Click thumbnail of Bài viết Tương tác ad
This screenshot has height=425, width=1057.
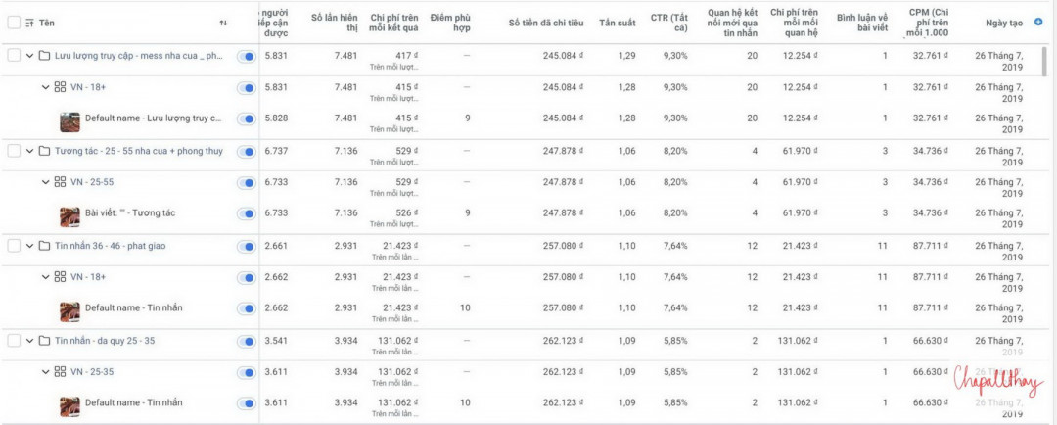click(x=70, y=217)
